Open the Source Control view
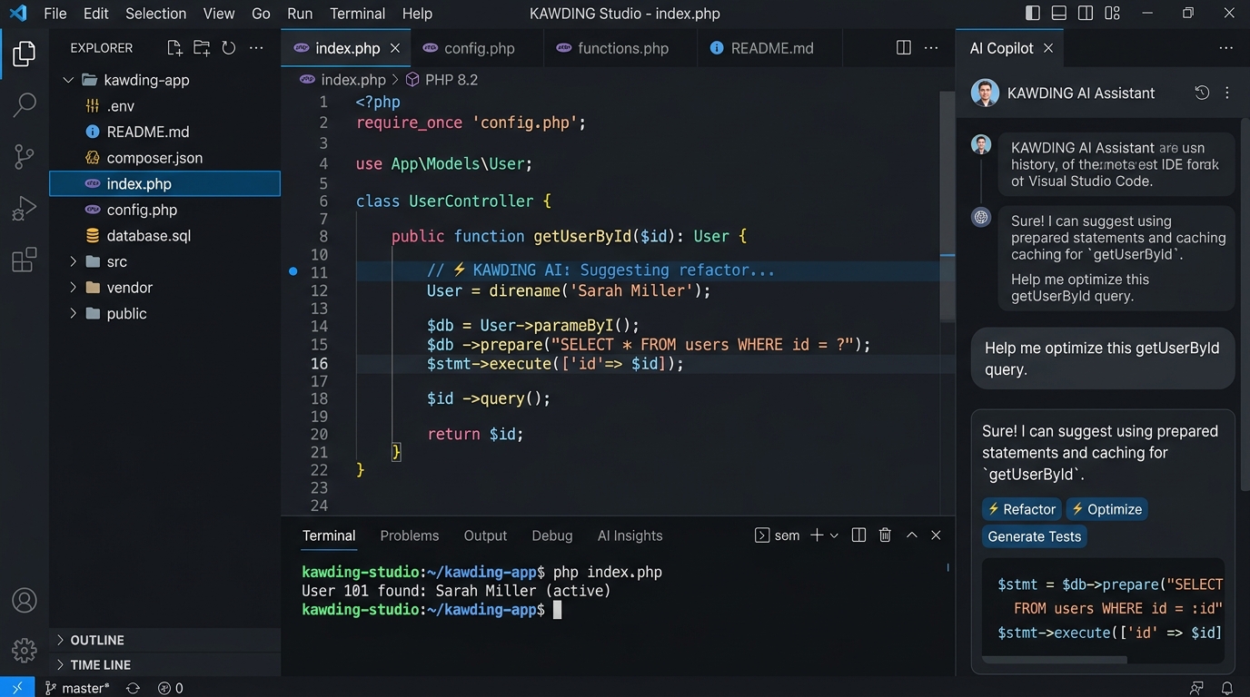The image size is (1250, 697). pos(25,157)
